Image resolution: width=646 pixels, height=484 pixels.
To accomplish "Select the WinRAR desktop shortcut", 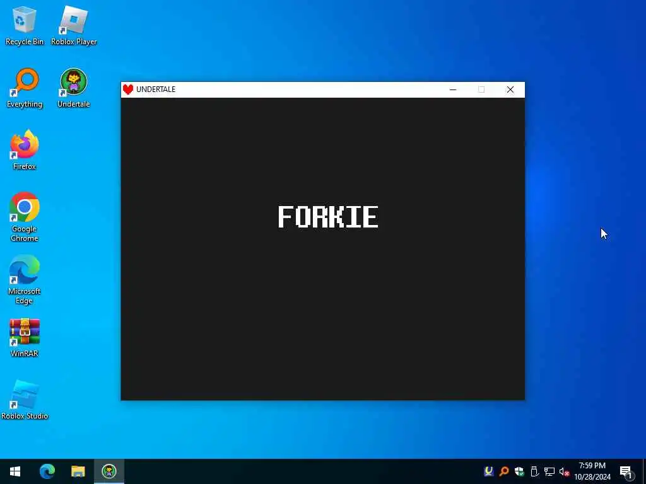I will 25,338.
